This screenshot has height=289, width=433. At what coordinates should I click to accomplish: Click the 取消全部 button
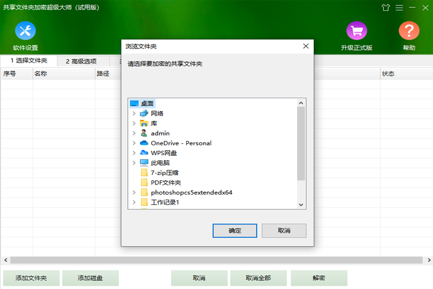[258, 278]
